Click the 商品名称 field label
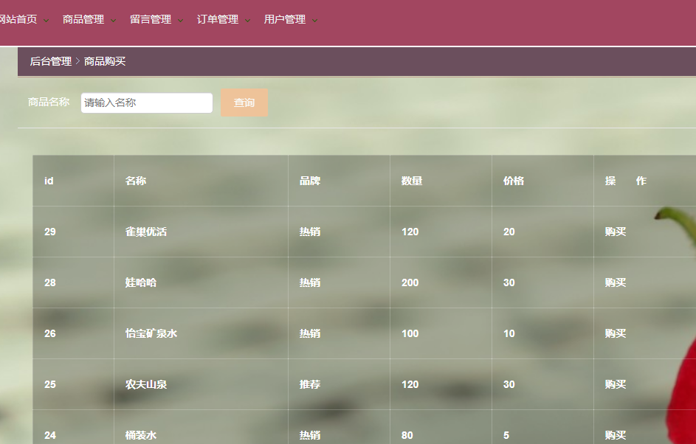 (49, 102)
